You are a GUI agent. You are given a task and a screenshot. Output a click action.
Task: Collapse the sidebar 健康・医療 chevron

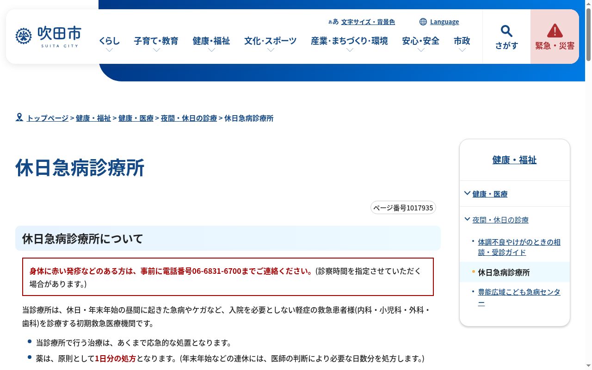tap(467, 193)
